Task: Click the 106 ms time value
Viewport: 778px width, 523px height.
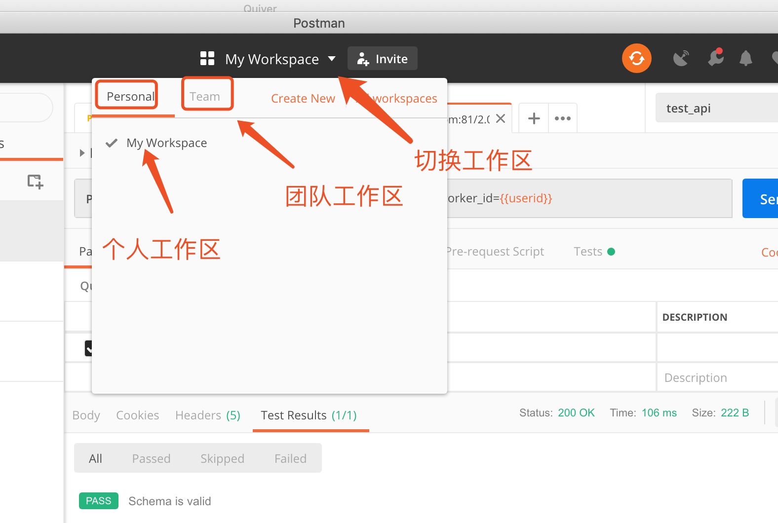Action: (659, 413)
